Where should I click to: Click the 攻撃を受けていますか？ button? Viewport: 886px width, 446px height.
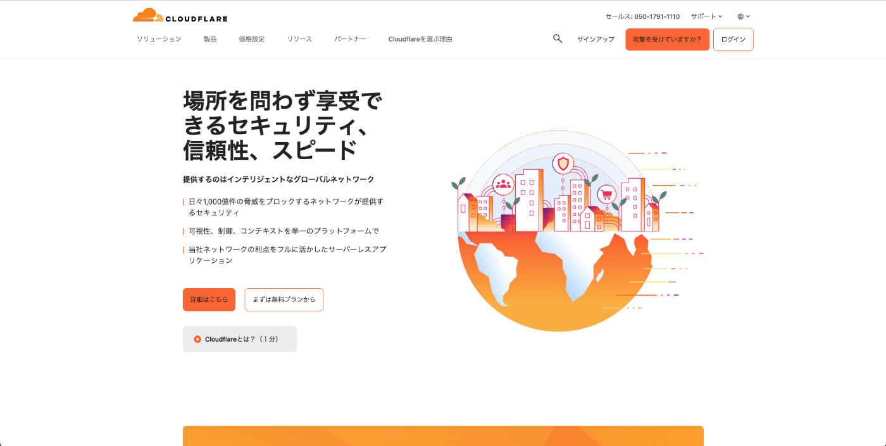[668, 39]
